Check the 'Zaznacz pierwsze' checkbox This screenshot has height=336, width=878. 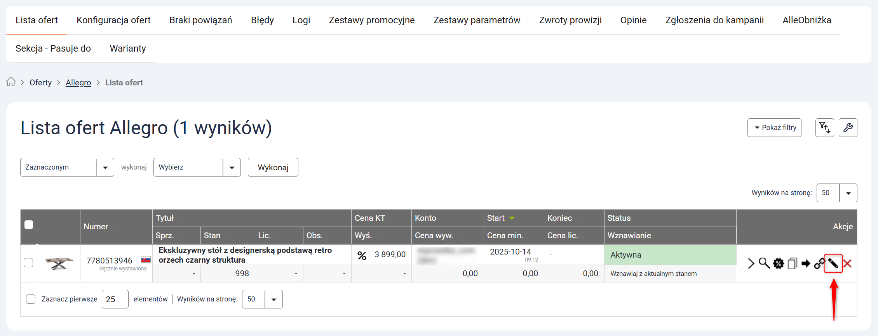pos(31,299)
